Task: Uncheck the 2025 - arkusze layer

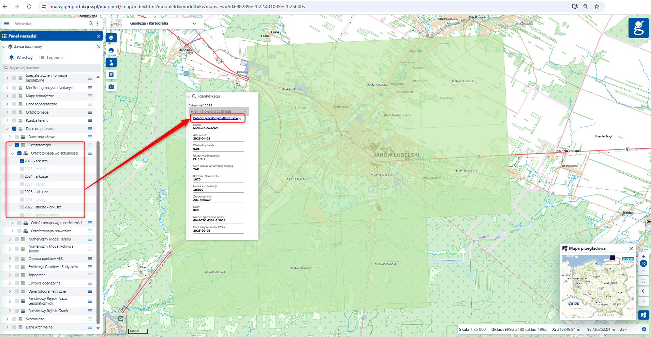Action: [22, 161]
